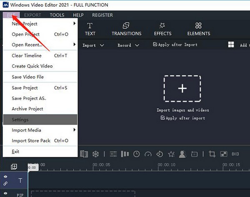Open the HELP menu

(78, 15)
